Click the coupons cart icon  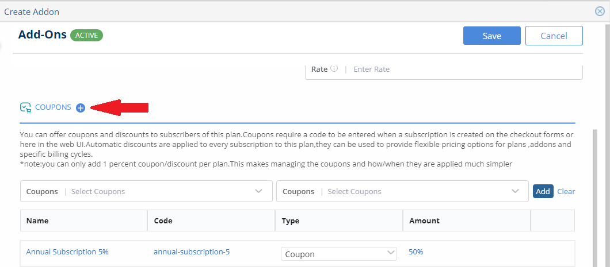tap(25, 107)
